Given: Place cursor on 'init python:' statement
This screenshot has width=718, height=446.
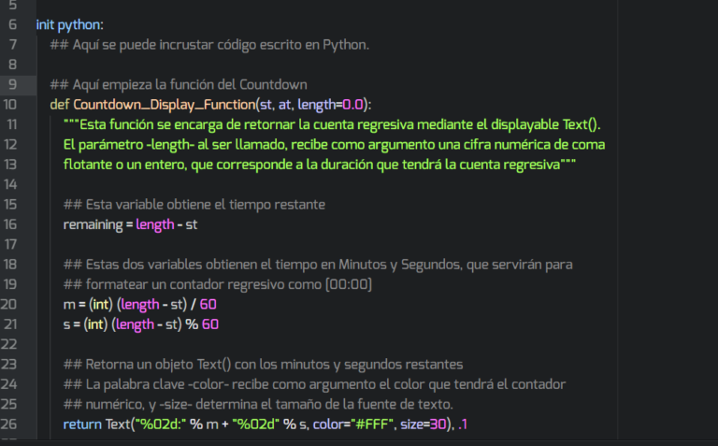Looking at the screenshot, I should (x=70, y=24).
